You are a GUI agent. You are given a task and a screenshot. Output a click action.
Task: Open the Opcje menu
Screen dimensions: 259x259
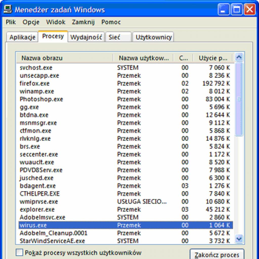tap(31, 22)
